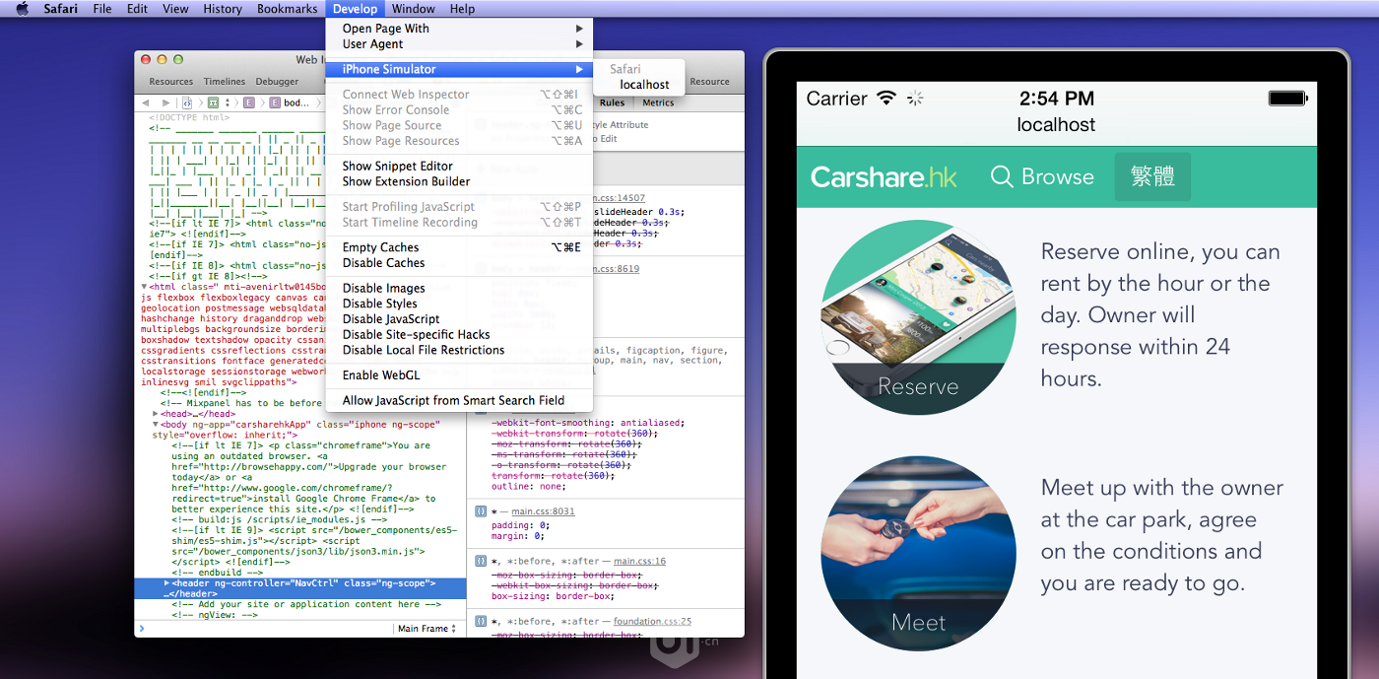Image resolution: width=1379 pixels, height=679 pixels.
Task: Open the foundation.css:25 source link
Action: (x=652, y=621)
